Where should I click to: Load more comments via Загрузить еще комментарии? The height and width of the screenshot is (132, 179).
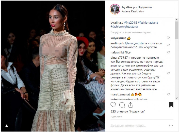130,32
